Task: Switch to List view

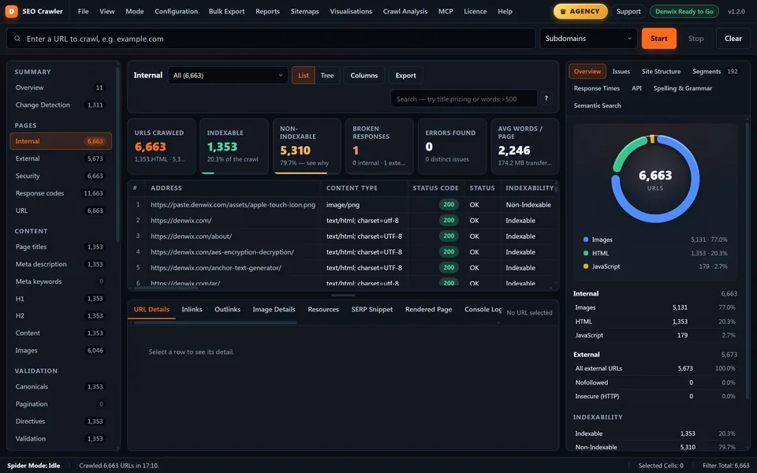Action: pyautogui.click(x=303, y=76)
